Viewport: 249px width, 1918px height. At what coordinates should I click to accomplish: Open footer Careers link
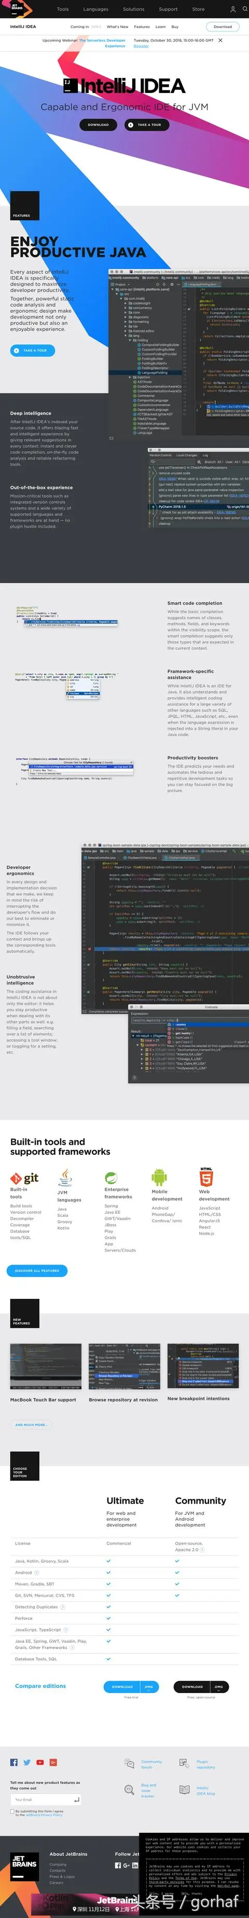[57, 1882]
